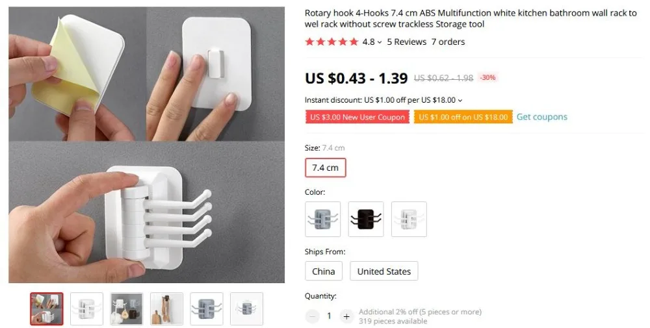The image size is (650, 328).
Task: Open the 5 Reviews link
Action: click(407, 42)
